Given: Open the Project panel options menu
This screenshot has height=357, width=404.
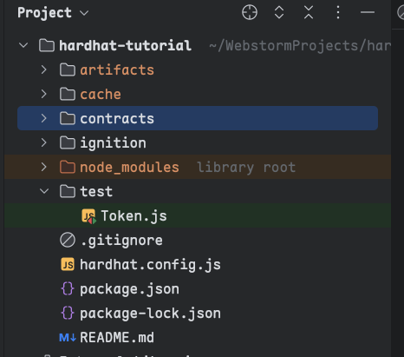Looking at the screenshot, I should (338, 12).
